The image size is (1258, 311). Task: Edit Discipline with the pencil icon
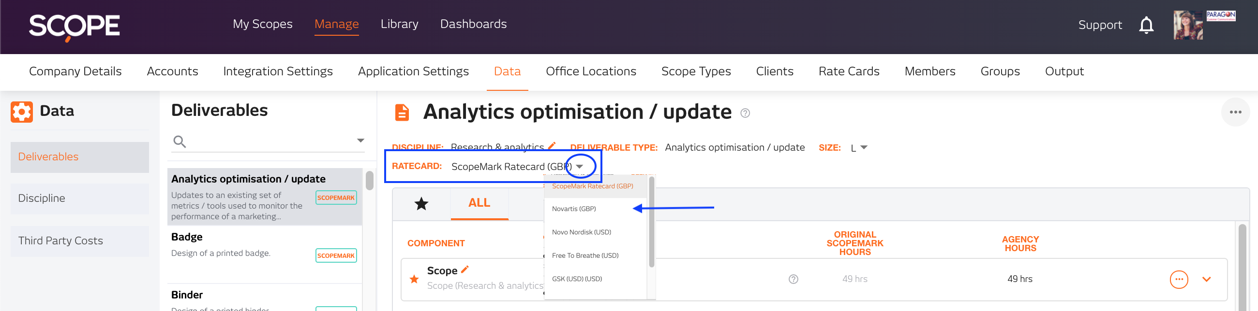(x=552, y=145)
